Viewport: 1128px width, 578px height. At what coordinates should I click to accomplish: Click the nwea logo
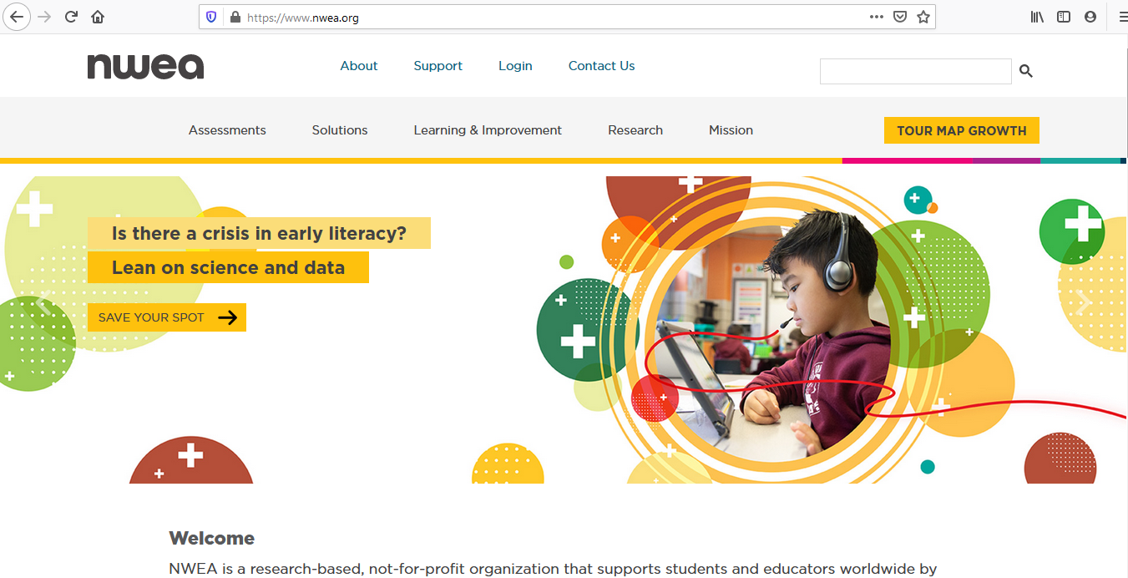[145, 66]
